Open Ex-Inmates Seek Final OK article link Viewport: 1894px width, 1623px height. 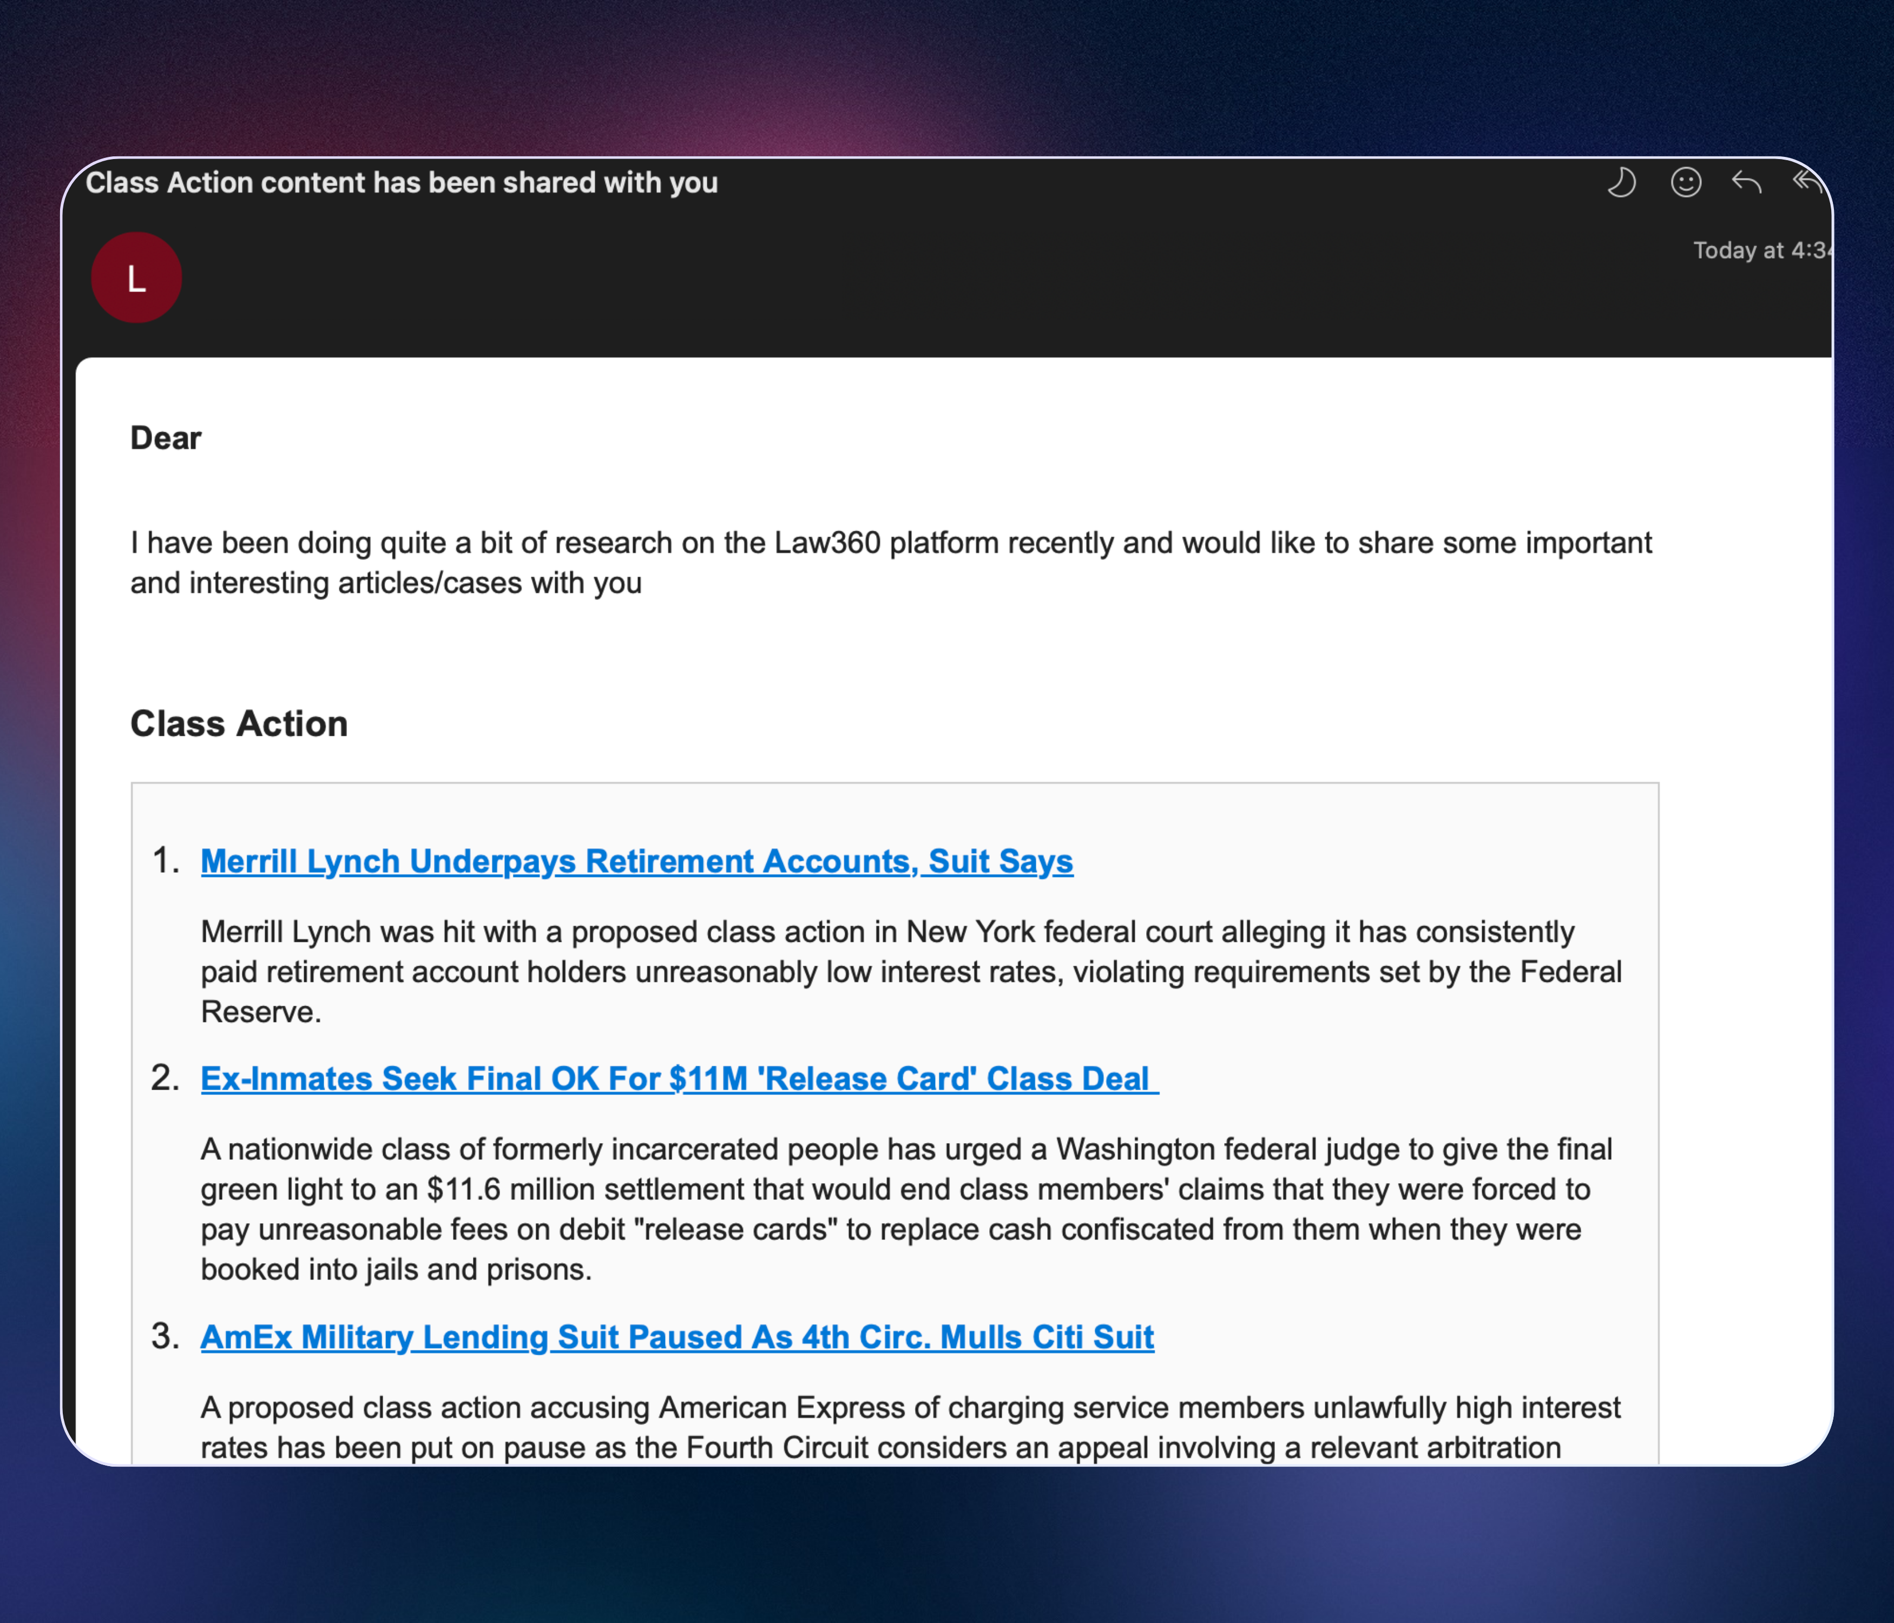click(679, 1079)
